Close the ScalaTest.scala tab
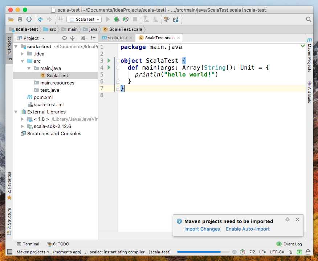 click(179, 38)
